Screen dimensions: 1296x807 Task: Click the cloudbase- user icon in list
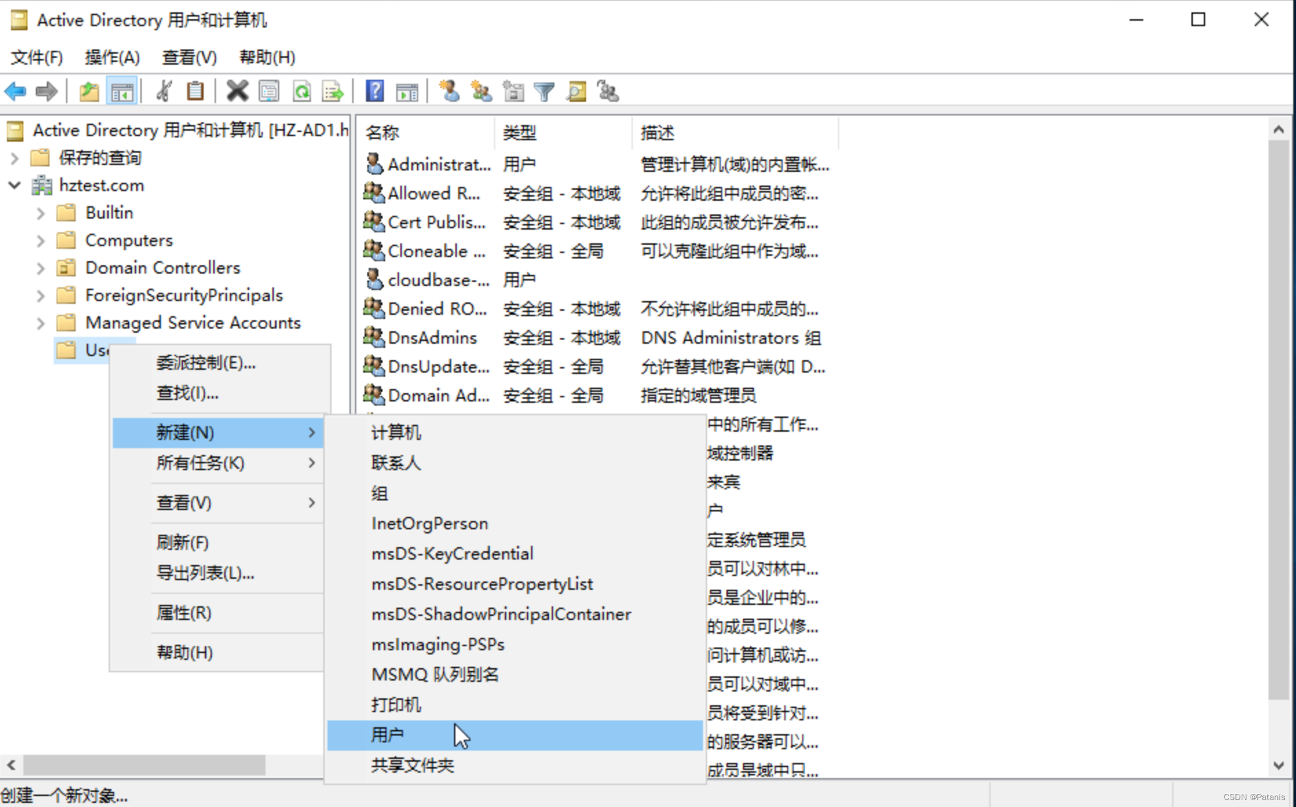click(x=374, y=279)
